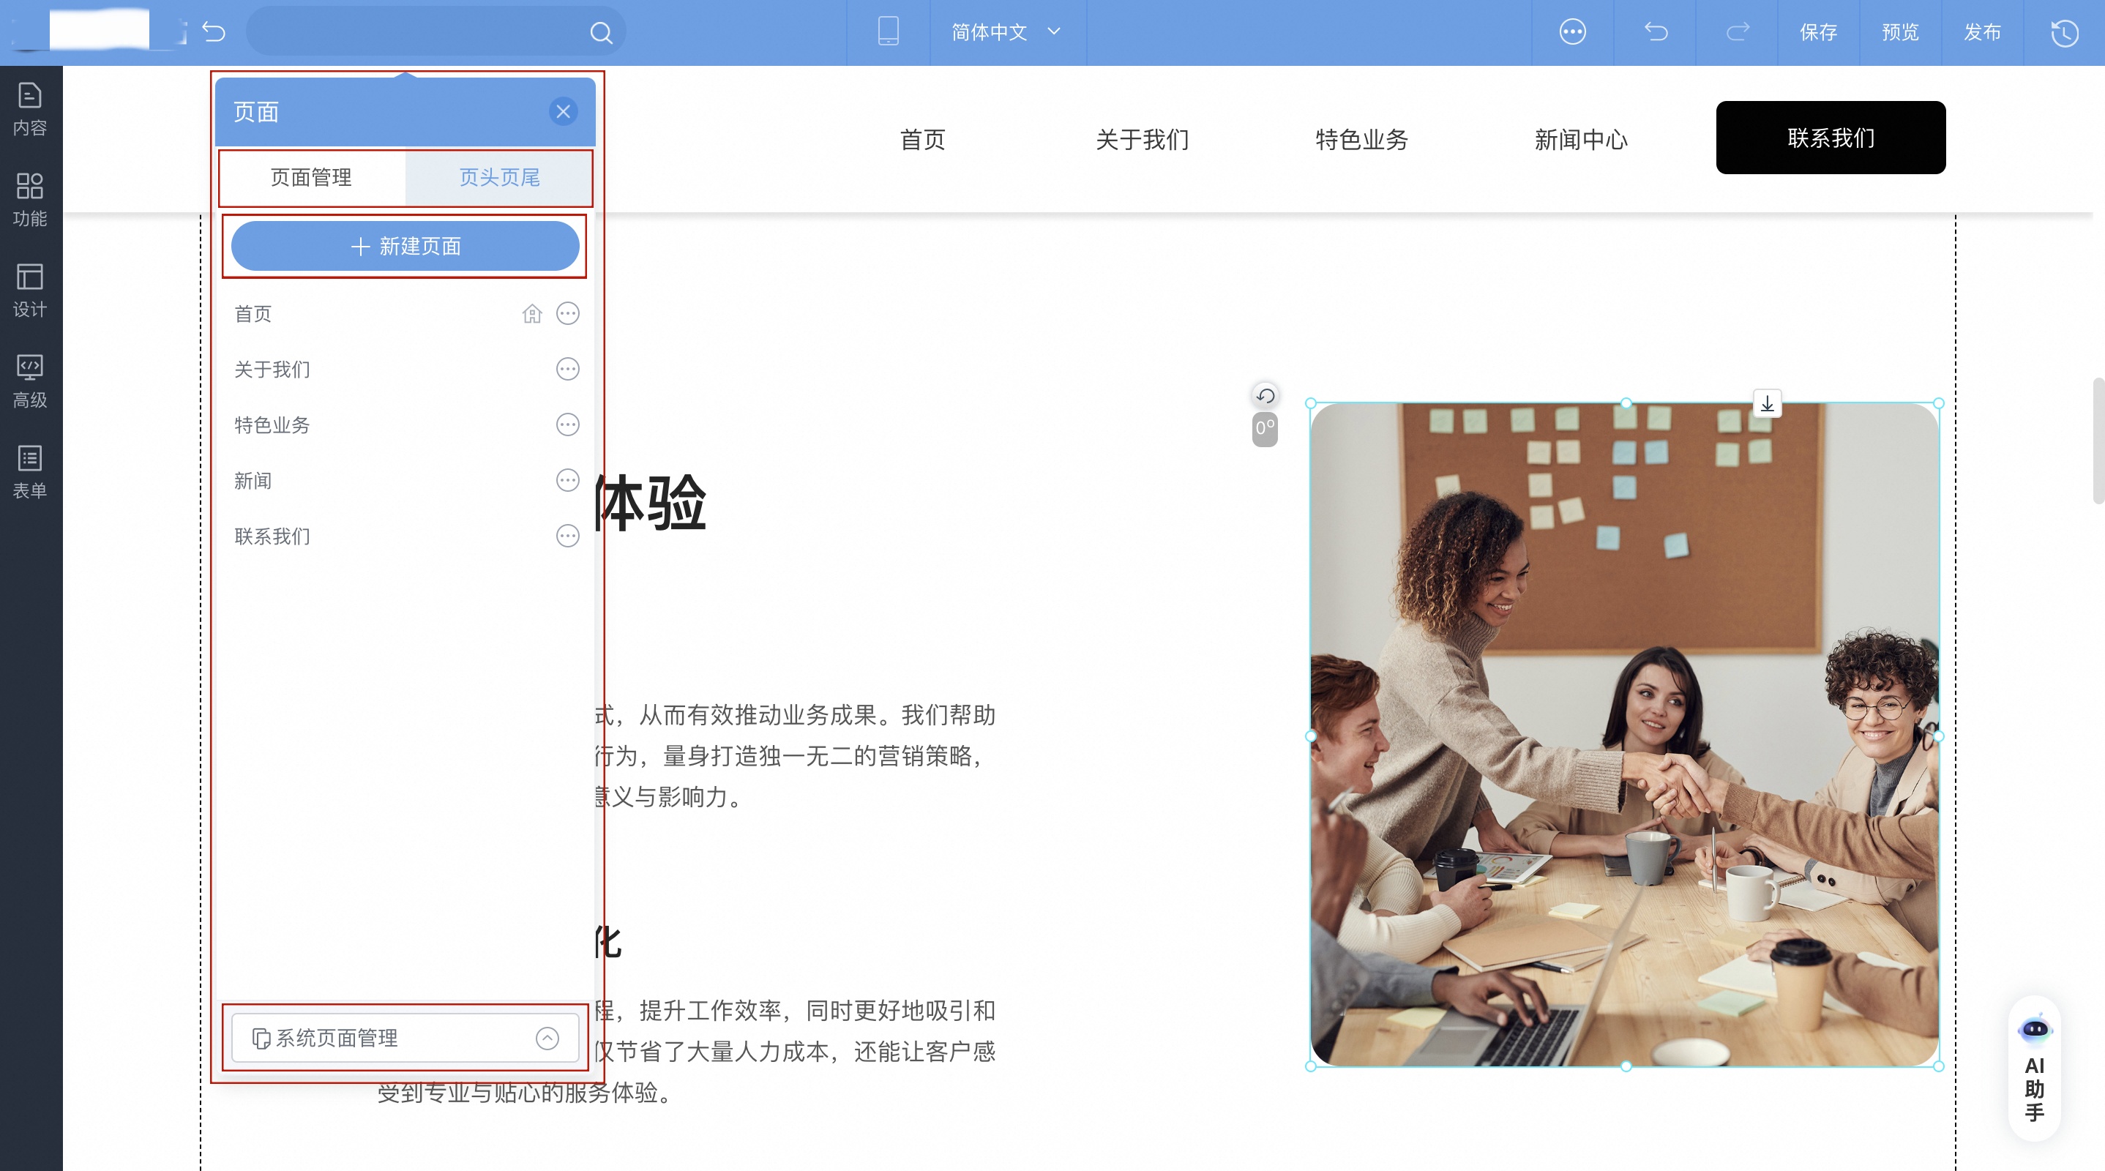Image resolution: width=2105 pixels, height=1171 pixels.
Task: Click the 高级 sidebar icon
Action: pyautogui.click(x=29, y=380)
